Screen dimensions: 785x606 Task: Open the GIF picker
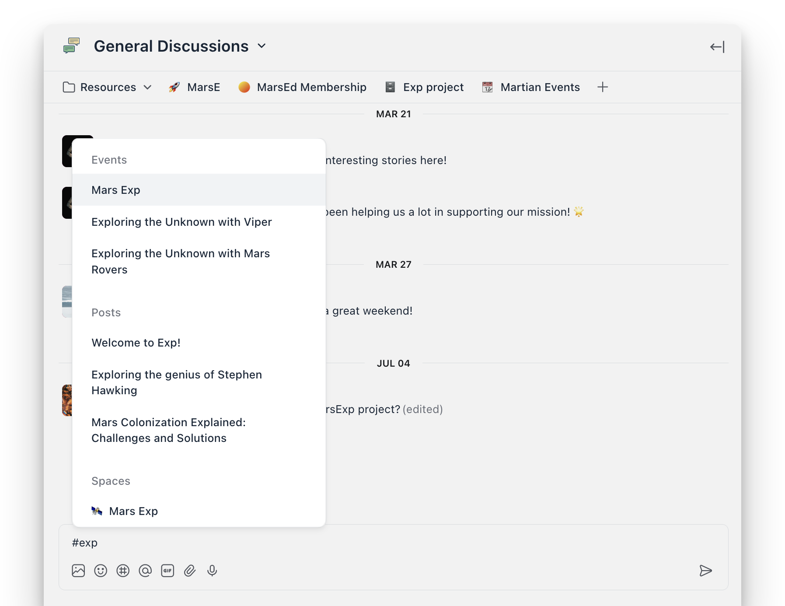coord(167,571)
